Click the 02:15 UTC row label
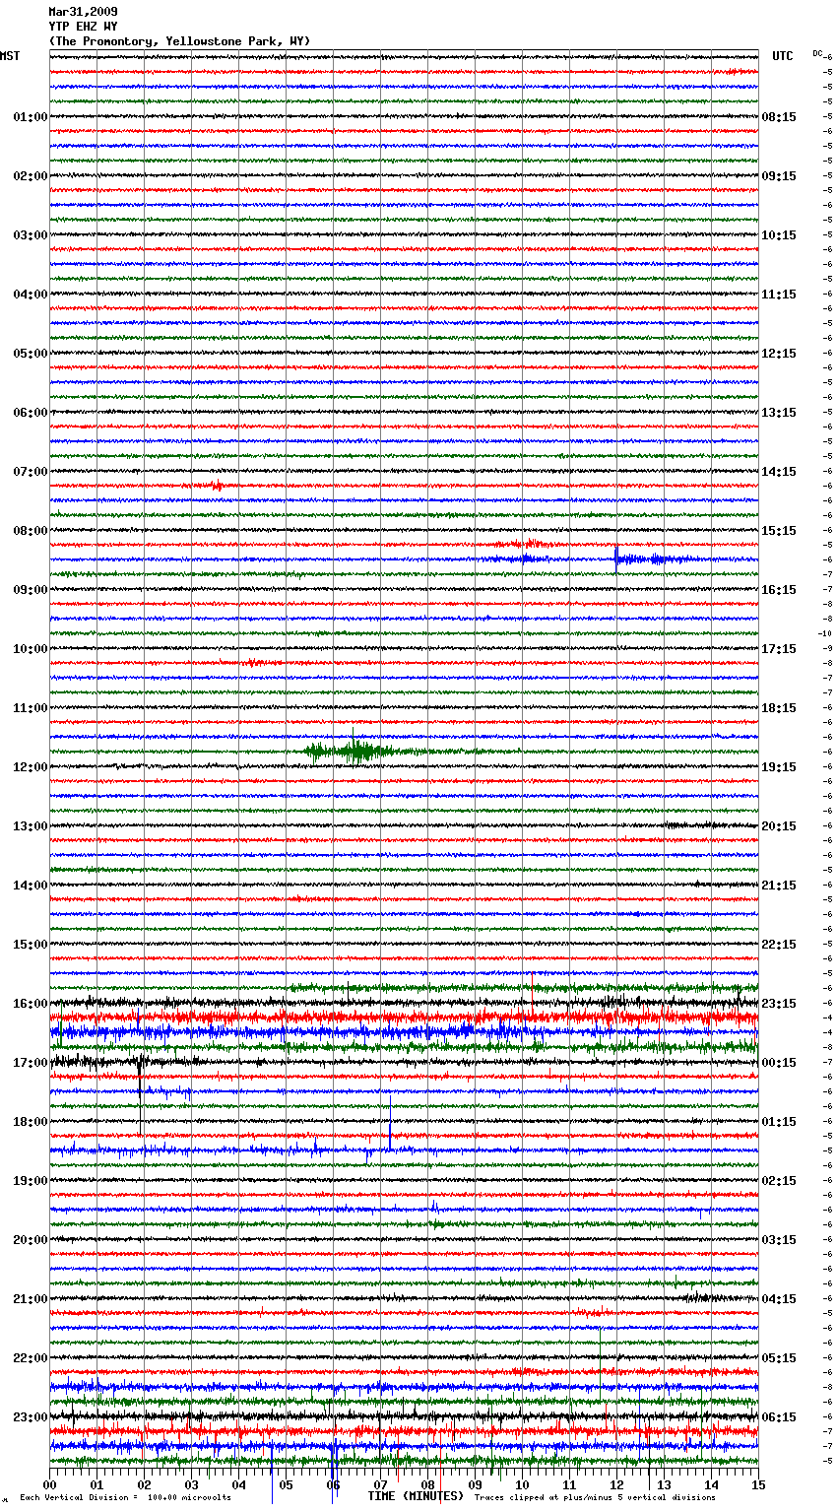The image size is (837, 1511). click(x=779, y=1181)
